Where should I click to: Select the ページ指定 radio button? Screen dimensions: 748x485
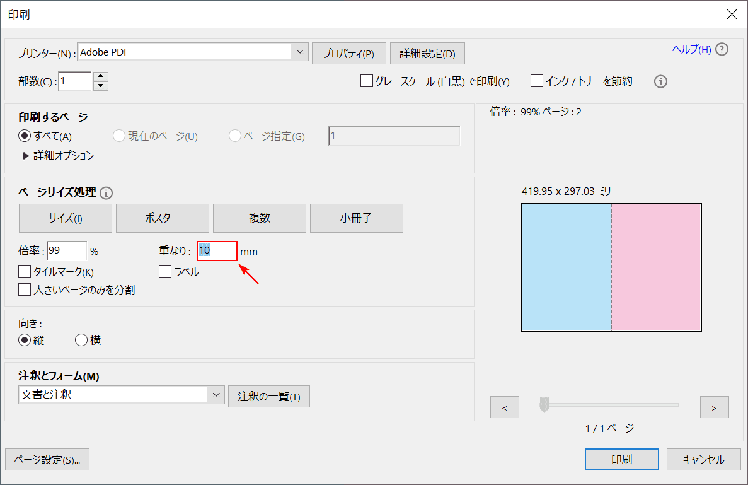click(x=234, y=136)
